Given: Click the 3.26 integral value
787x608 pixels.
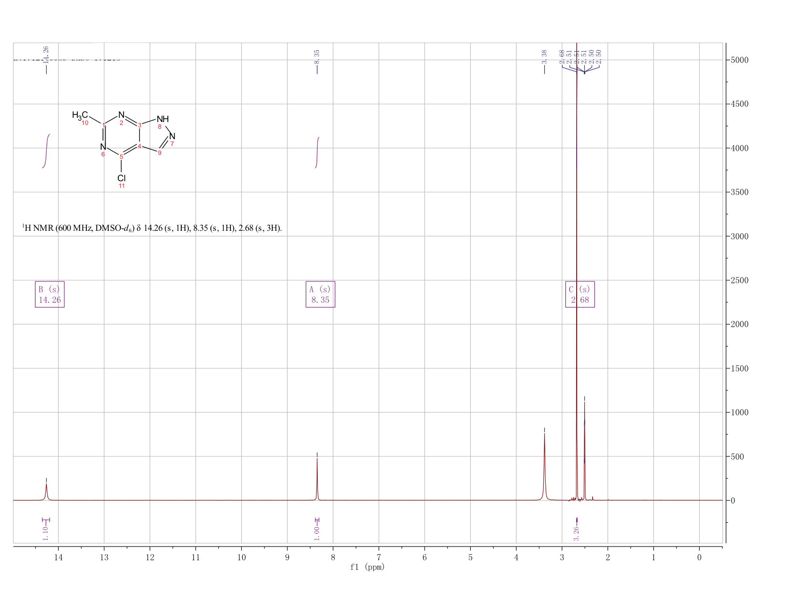Looking at the screenshot, I should (x=576, y=534).
